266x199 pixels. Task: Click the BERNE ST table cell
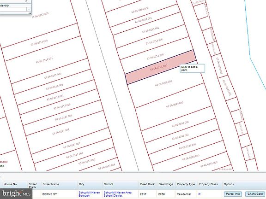(x=49, y=194)
